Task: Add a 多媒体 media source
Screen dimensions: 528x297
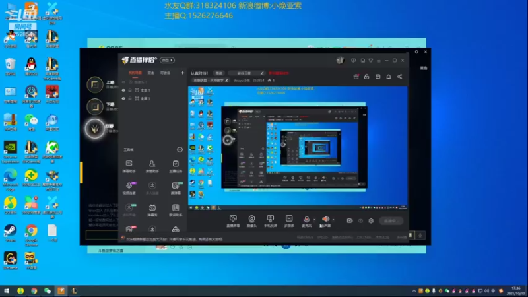Action: point(289,221)
